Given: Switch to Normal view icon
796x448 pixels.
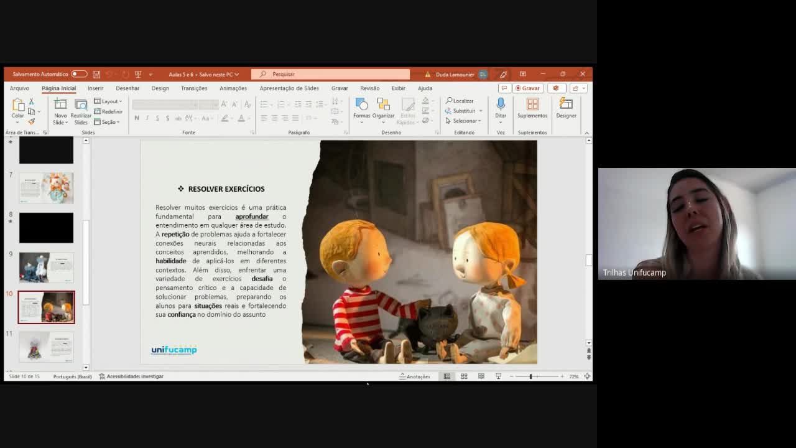Looking at the screenshot, I should coord(447,376).
